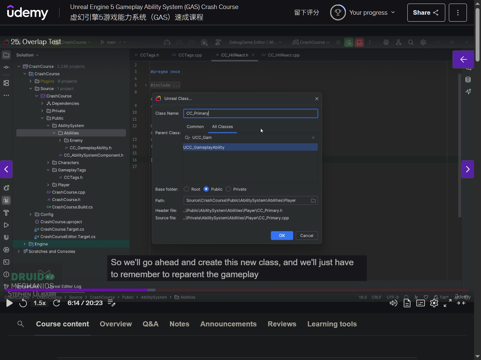This screenshot has width=481, height=360.
Task: Seek on the video progress bar
Action: (237, 290)
